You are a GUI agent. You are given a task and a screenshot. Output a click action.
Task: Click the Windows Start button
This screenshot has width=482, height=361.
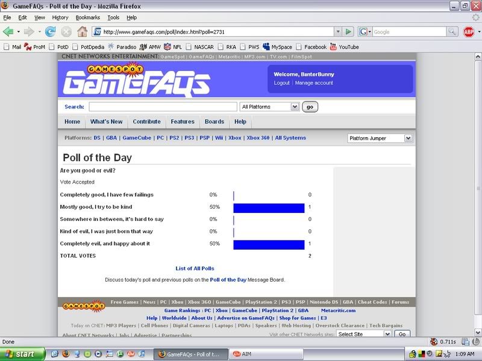[22, 354]
